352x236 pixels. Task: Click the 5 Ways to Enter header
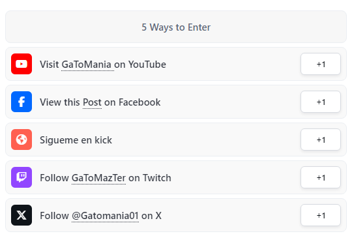pyautogui.click(x=176, y=27)
